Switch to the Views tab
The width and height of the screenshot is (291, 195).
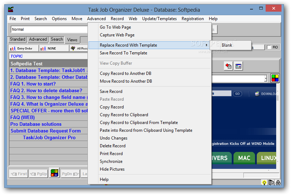pos(72,40)
